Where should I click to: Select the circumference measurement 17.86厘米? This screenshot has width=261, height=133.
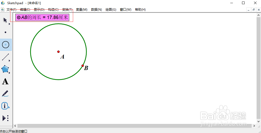click(x=42, y=17)
